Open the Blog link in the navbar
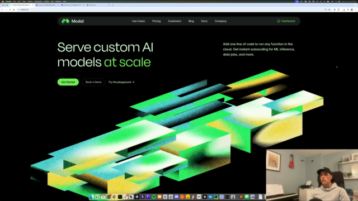Viewport: 358px width, 201px height. pyautogui.click(x=191, y=21)
